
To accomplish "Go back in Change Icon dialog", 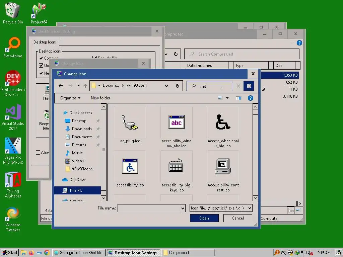I will point(61,86).
